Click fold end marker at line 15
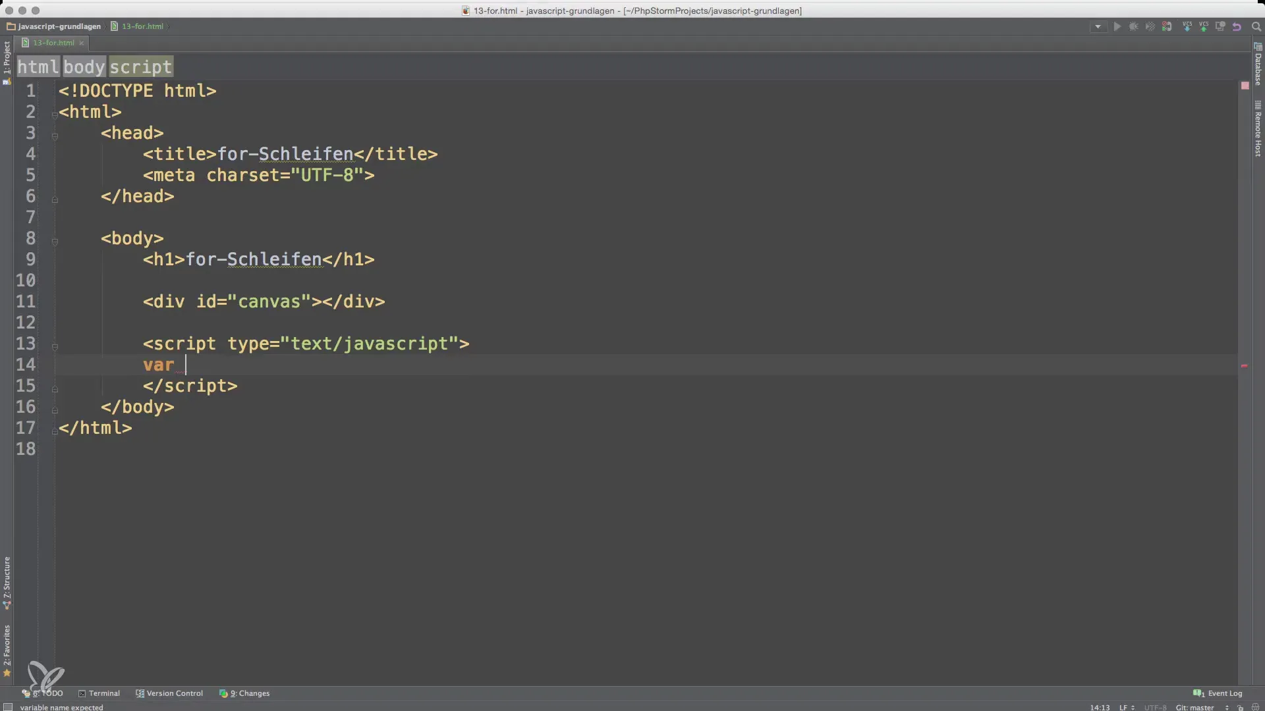Viewport: 1265px width, 711px height. (55, 388)
